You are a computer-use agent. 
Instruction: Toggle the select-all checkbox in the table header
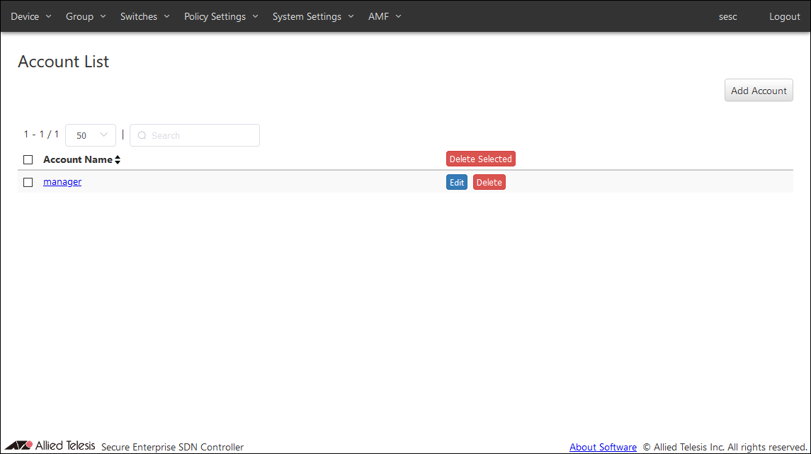tap(28, 160)
